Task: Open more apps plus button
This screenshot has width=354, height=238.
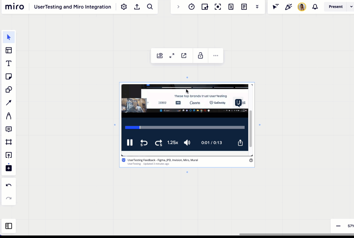Action: click(x=9, y=168)
